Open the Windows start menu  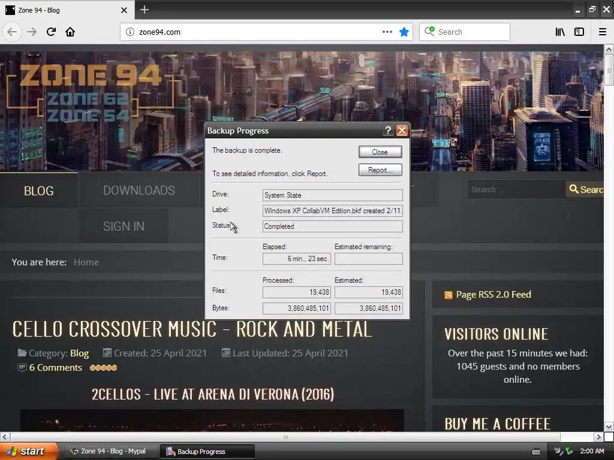(29, 452)
